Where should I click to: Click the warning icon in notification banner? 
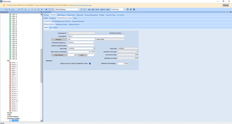pos(4,5)
